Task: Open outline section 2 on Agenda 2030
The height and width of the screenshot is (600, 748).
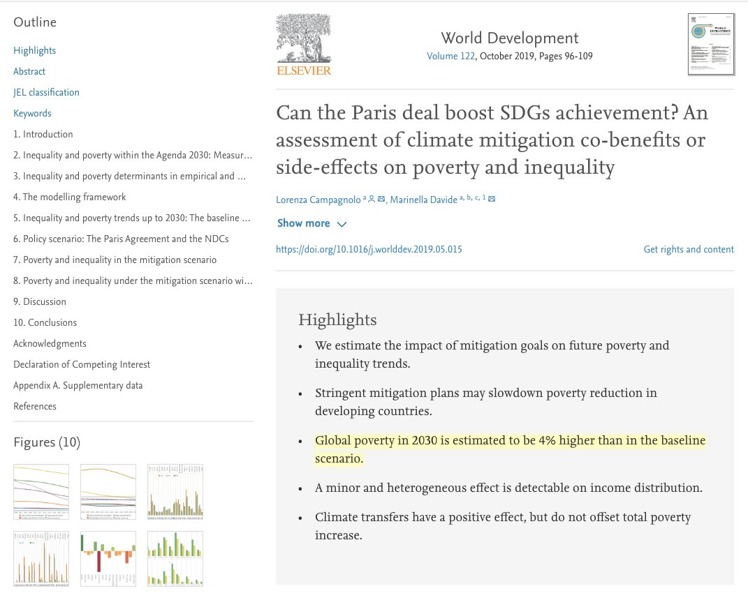Action: coord(133,156)
